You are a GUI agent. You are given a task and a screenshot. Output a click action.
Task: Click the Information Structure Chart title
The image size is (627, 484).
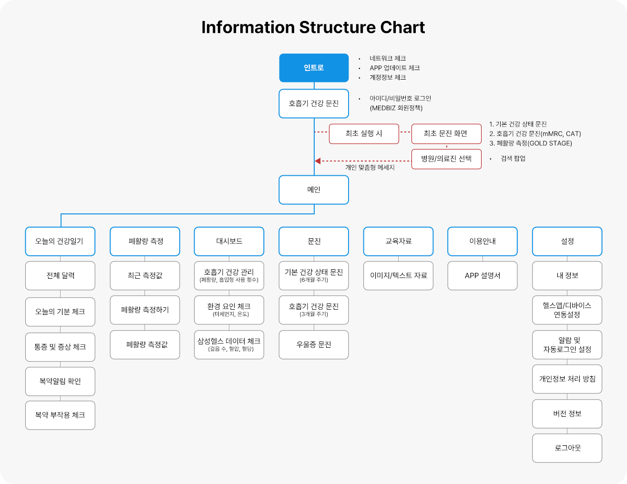tap(313, 27)
